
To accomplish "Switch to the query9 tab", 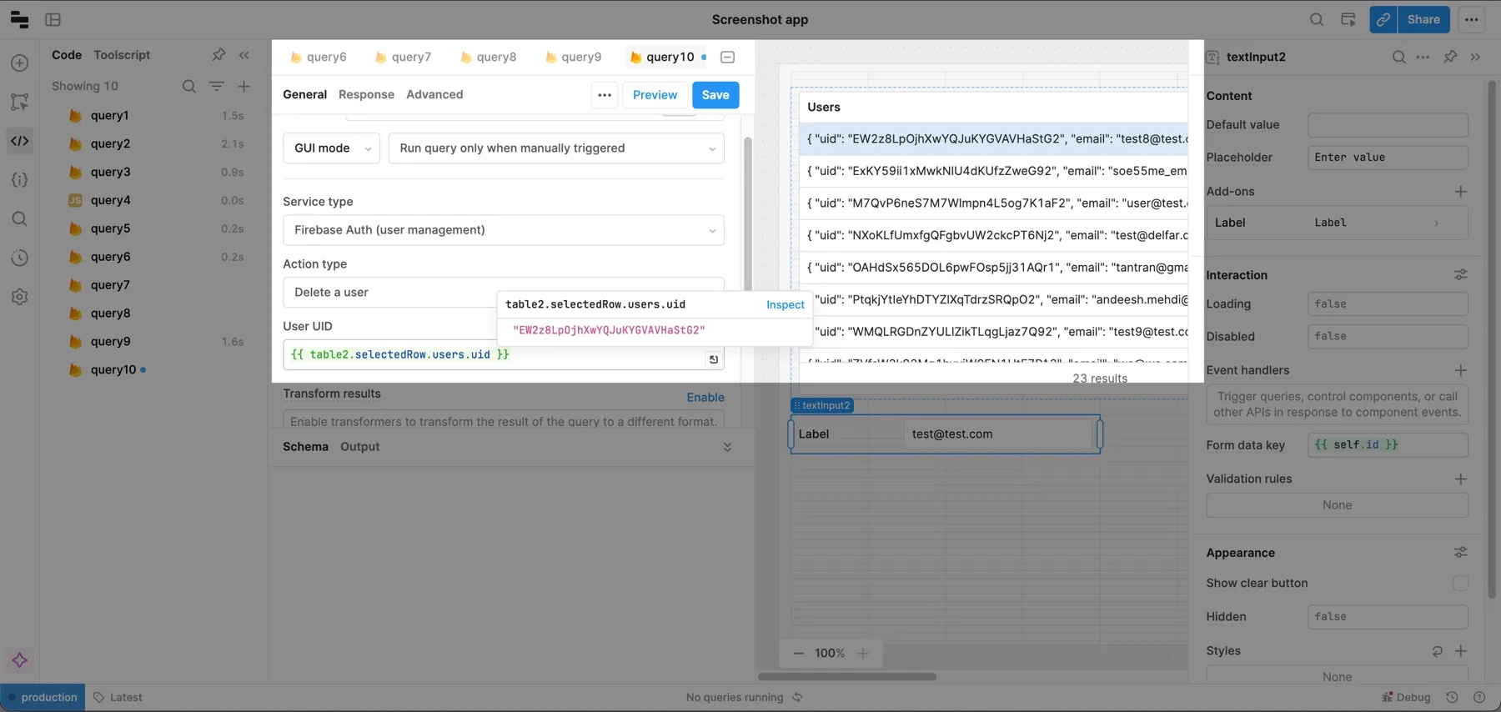I will click(x=573, y=57).
